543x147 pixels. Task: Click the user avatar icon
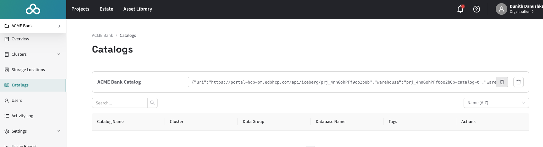coord(501,9)
